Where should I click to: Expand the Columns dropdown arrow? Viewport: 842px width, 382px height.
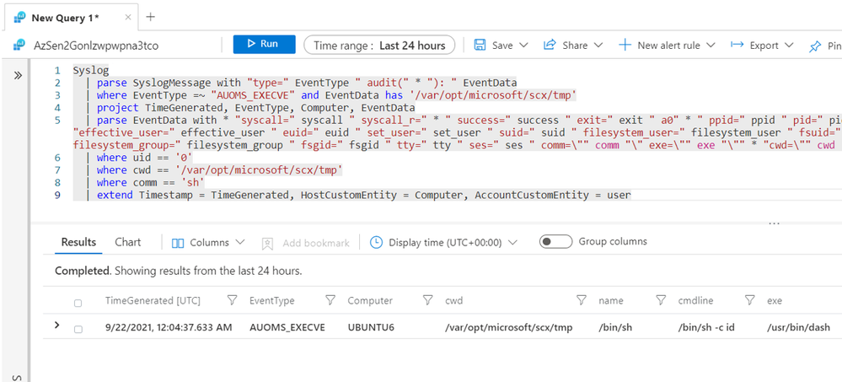(240, 242)
